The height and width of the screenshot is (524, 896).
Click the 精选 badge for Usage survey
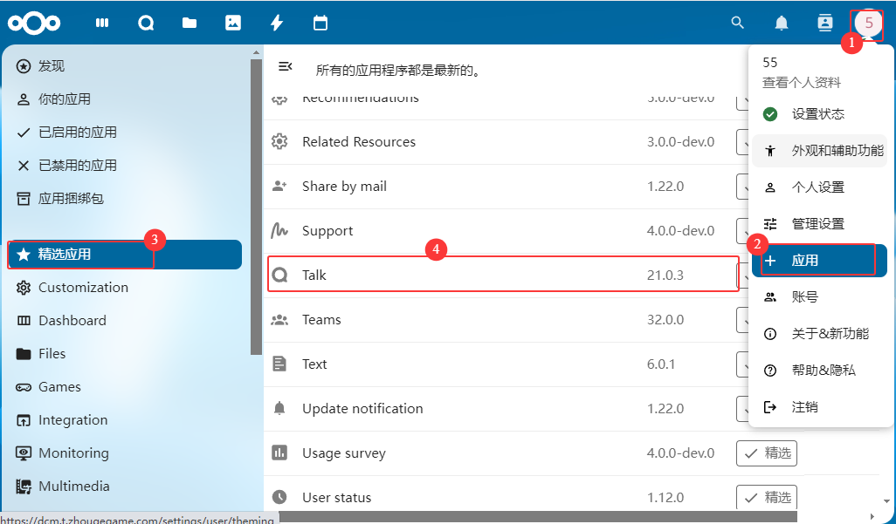(767, 453)
